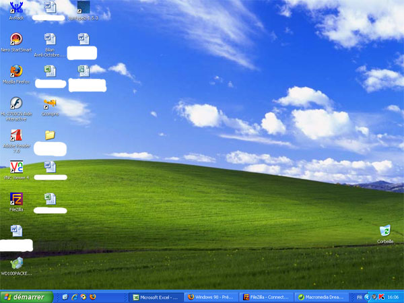Switch to the Windows 98 - Pré... Firefox window

click(212, 298)
